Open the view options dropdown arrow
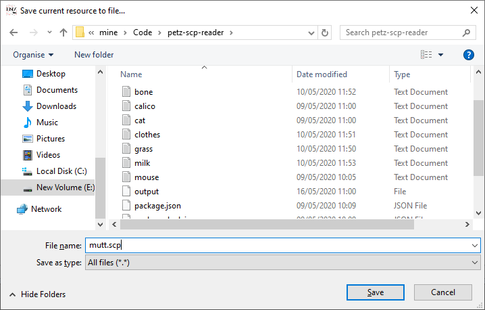 click(x=441, y=55)
